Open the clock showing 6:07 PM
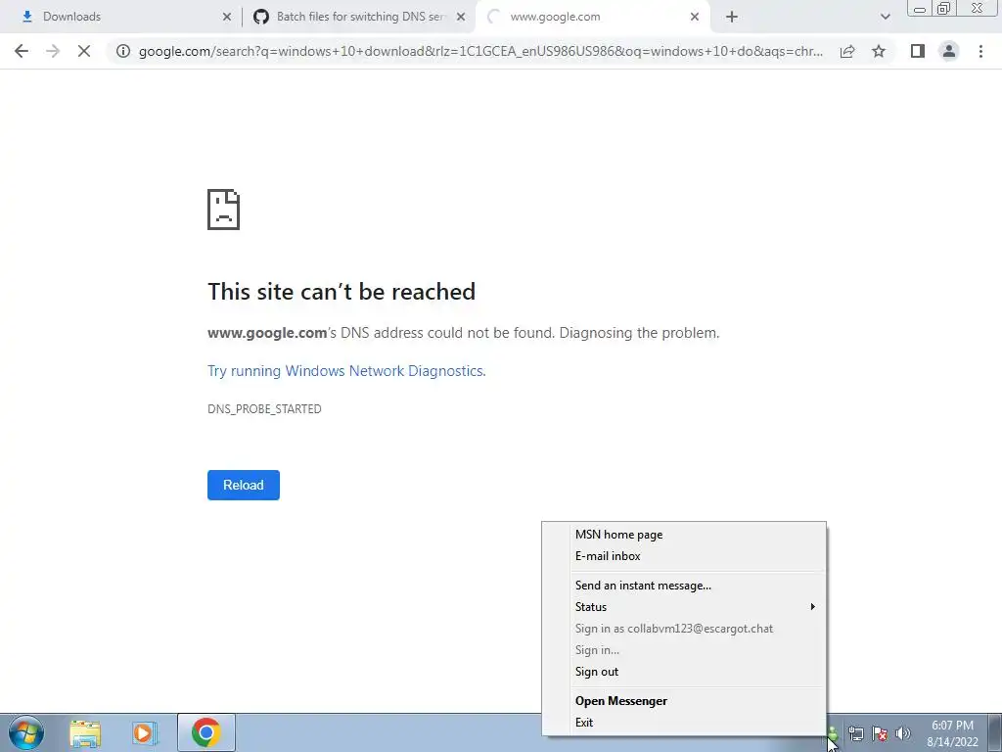This screenshot has height=752, width=1002. tap(952, 733)
